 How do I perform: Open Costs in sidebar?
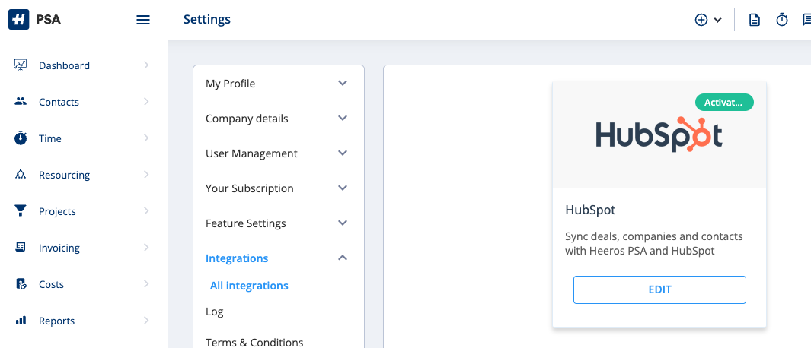51,284
